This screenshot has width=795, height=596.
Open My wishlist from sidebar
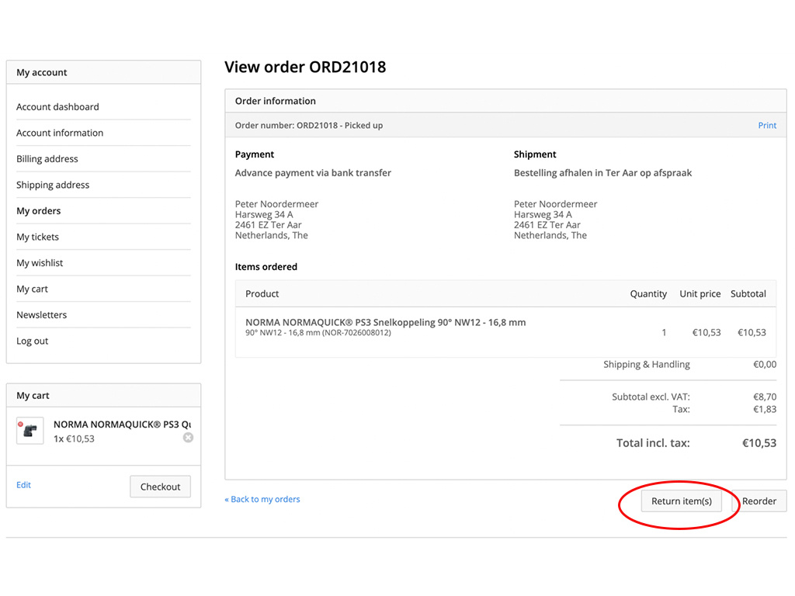(40, 263)
